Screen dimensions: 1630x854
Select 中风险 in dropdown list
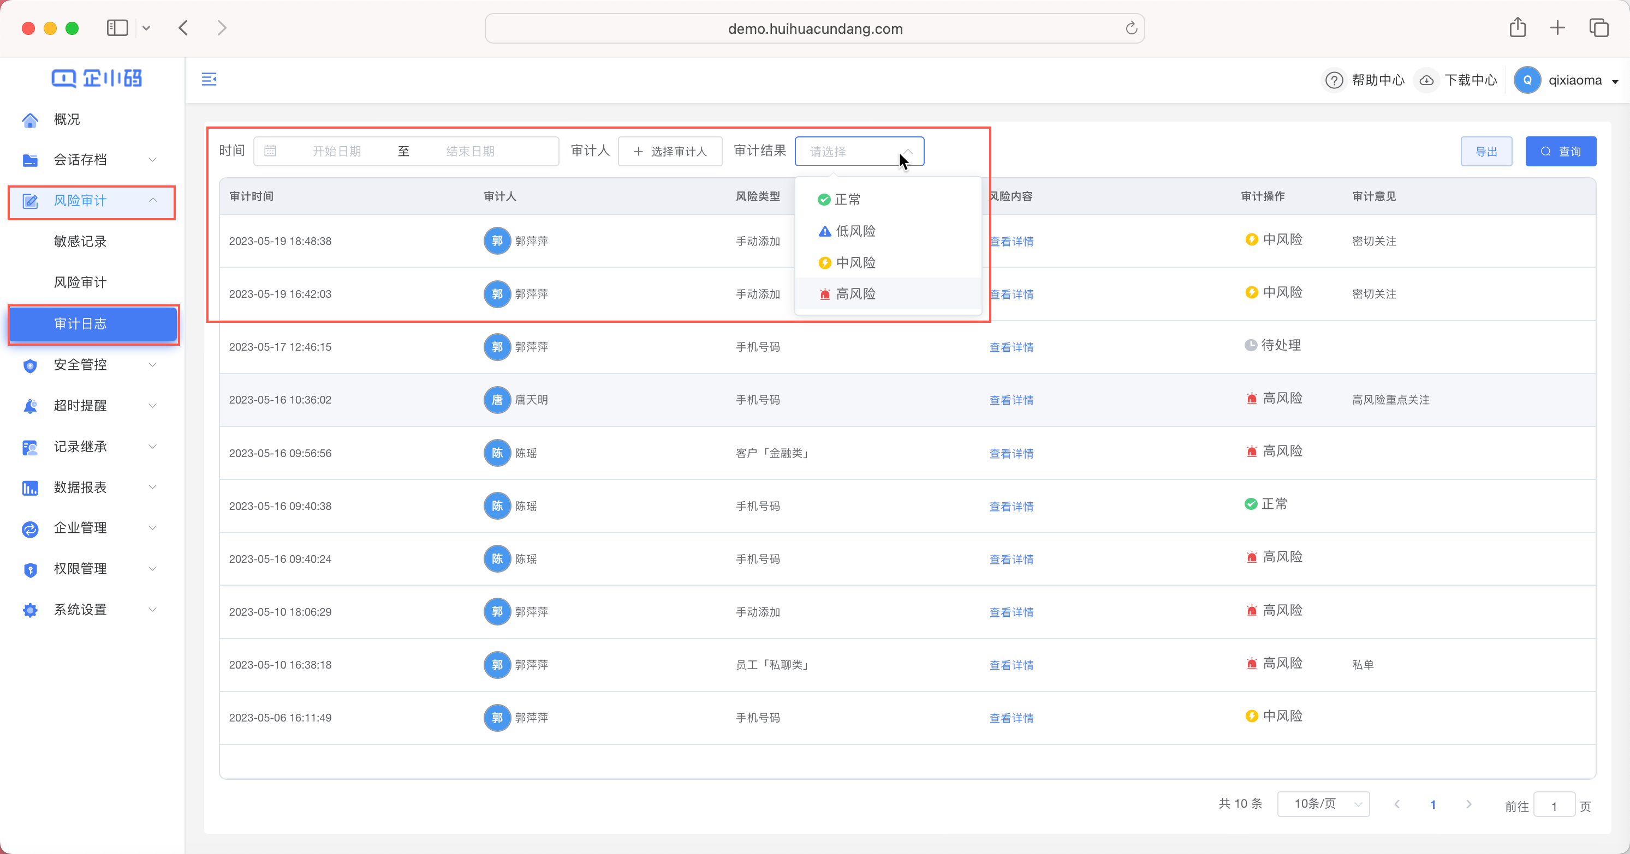[x=888, y=262]
